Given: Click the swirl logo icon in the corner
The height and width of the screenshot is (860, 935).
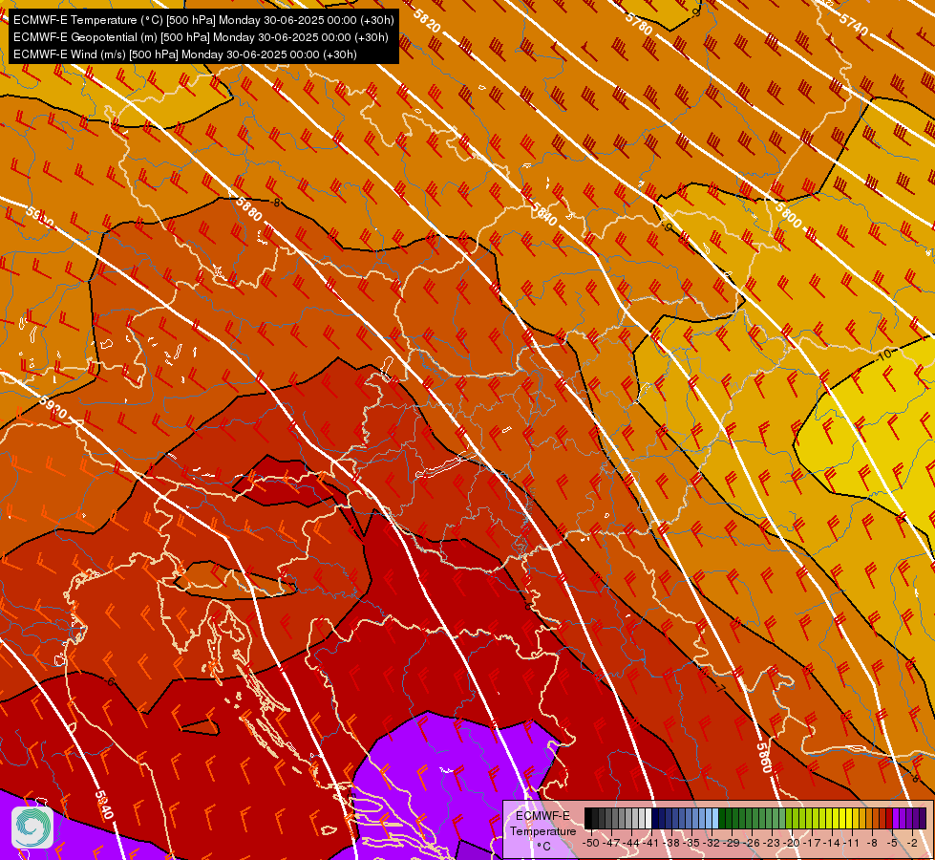Looking at the screenshot, I should pos(32,828).
